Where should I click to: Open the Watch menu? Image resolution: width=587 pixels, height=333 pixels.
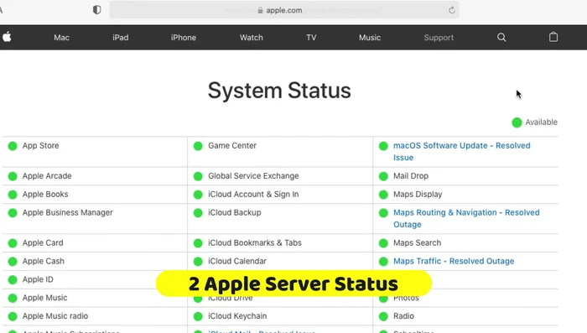point(252,38)
